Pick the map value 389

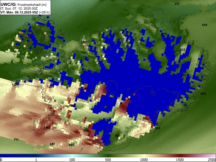pos(164,34)
